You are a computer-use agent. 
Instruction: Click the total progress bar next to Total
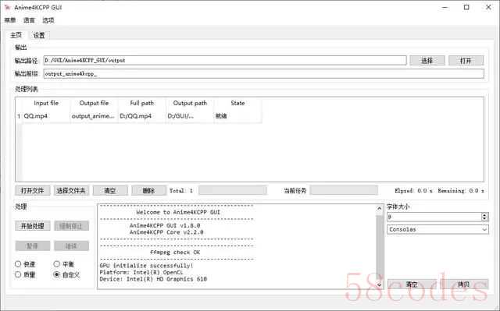click(233, 191)
